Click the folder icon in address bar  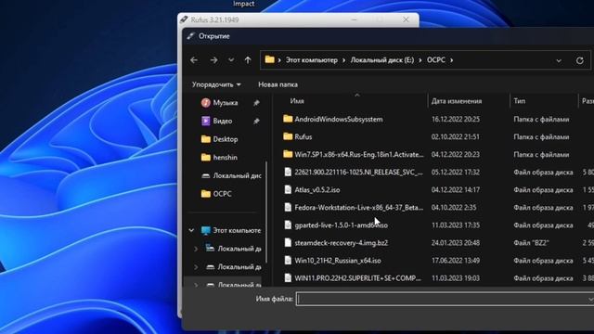click(x=269, y=59)
